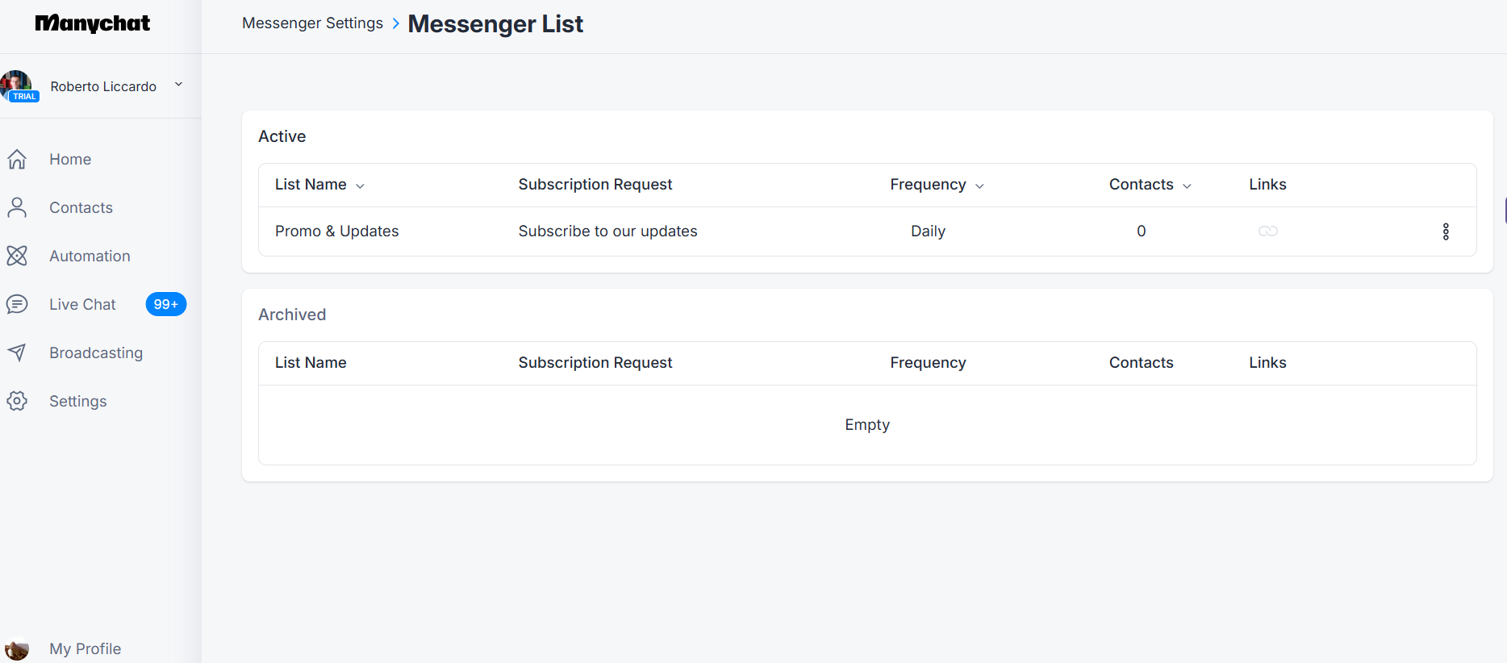Select the Automation icon in sidebar

point(17,256)
